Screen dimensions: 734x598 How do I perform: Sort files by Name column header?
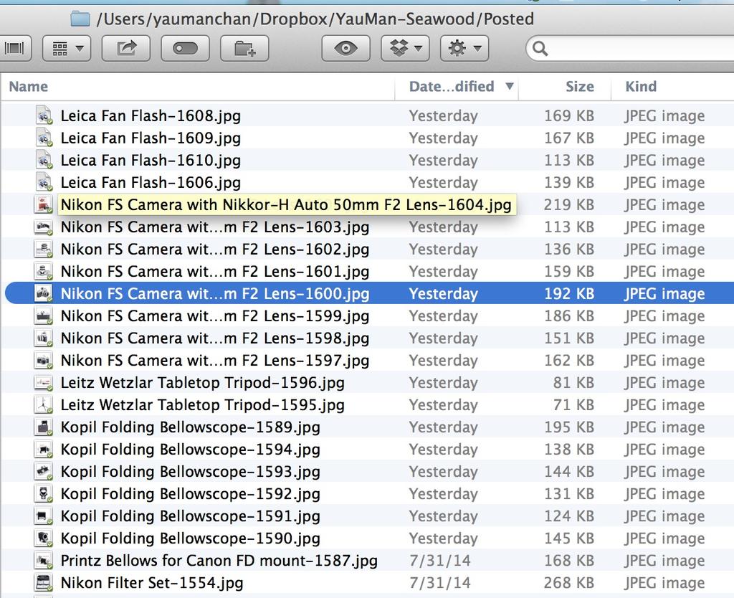coord(29,87)
